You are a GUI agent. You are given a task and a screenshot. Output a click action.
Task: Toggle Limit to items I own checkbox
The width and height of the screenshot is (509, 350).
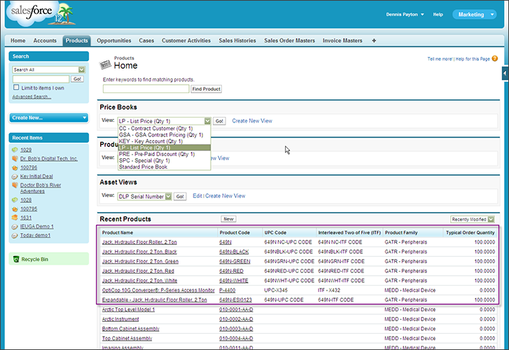tap(16, 87)
